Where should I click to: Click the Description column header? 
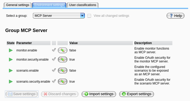pos(153,43)
